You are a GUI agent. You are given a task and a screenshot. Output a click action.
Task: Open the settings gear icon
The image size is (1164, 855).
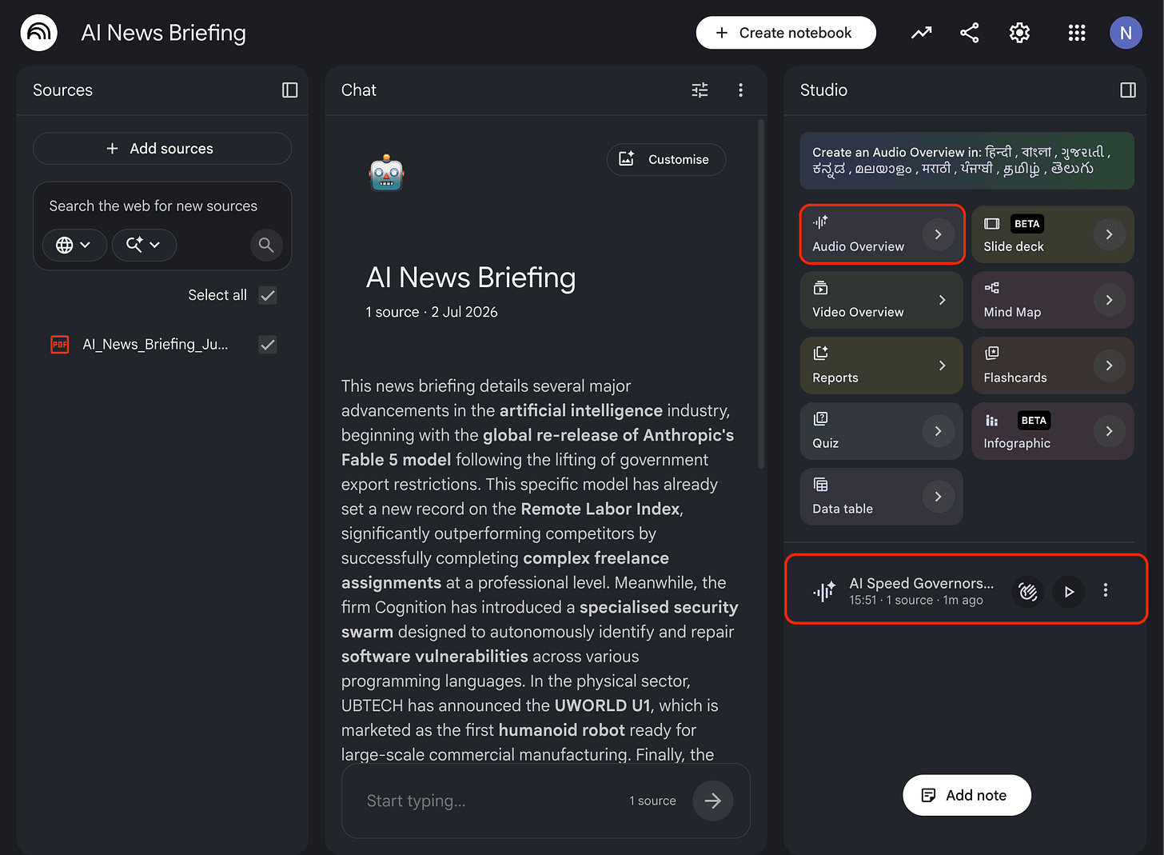click(1019, 33)
